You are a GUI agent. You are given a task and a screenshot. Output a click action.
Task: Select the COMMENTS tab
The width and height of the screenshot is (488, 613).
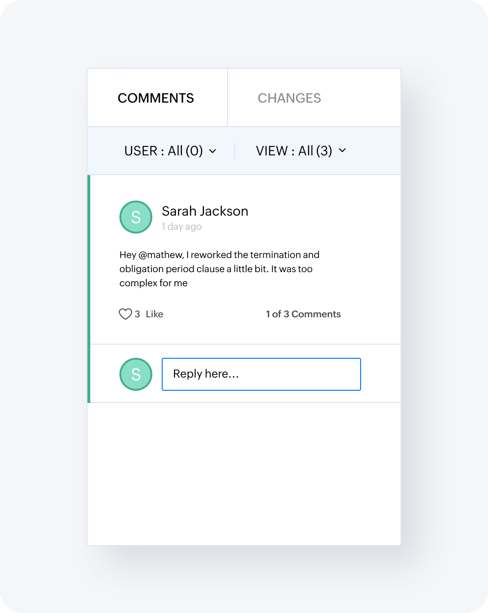coord(156,98)
